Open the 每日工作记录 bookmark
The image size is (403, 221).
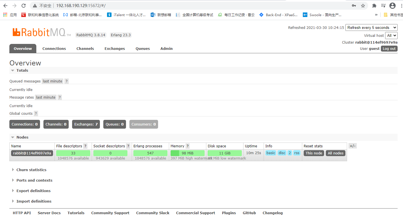236,15
